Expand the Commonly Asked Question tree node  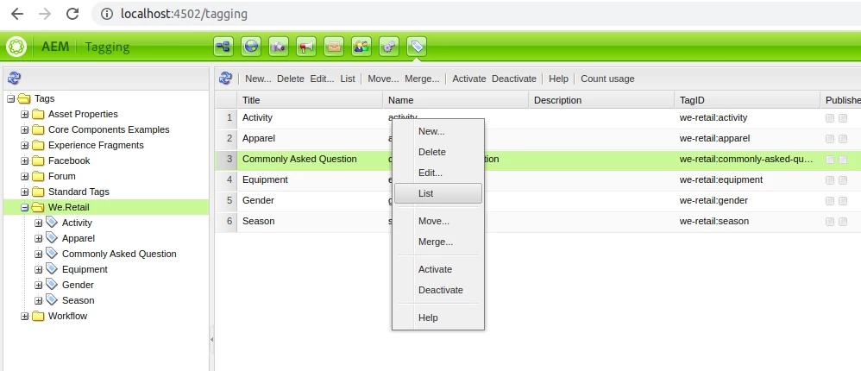39,255
